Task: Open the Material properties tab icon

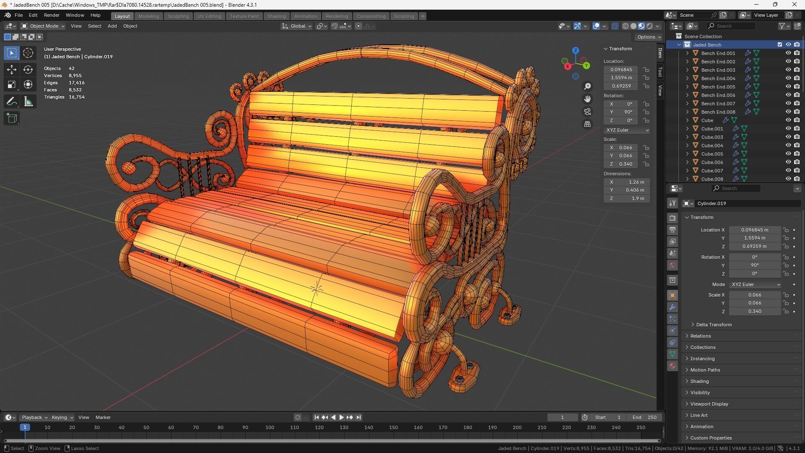Action: coord(673,366)
